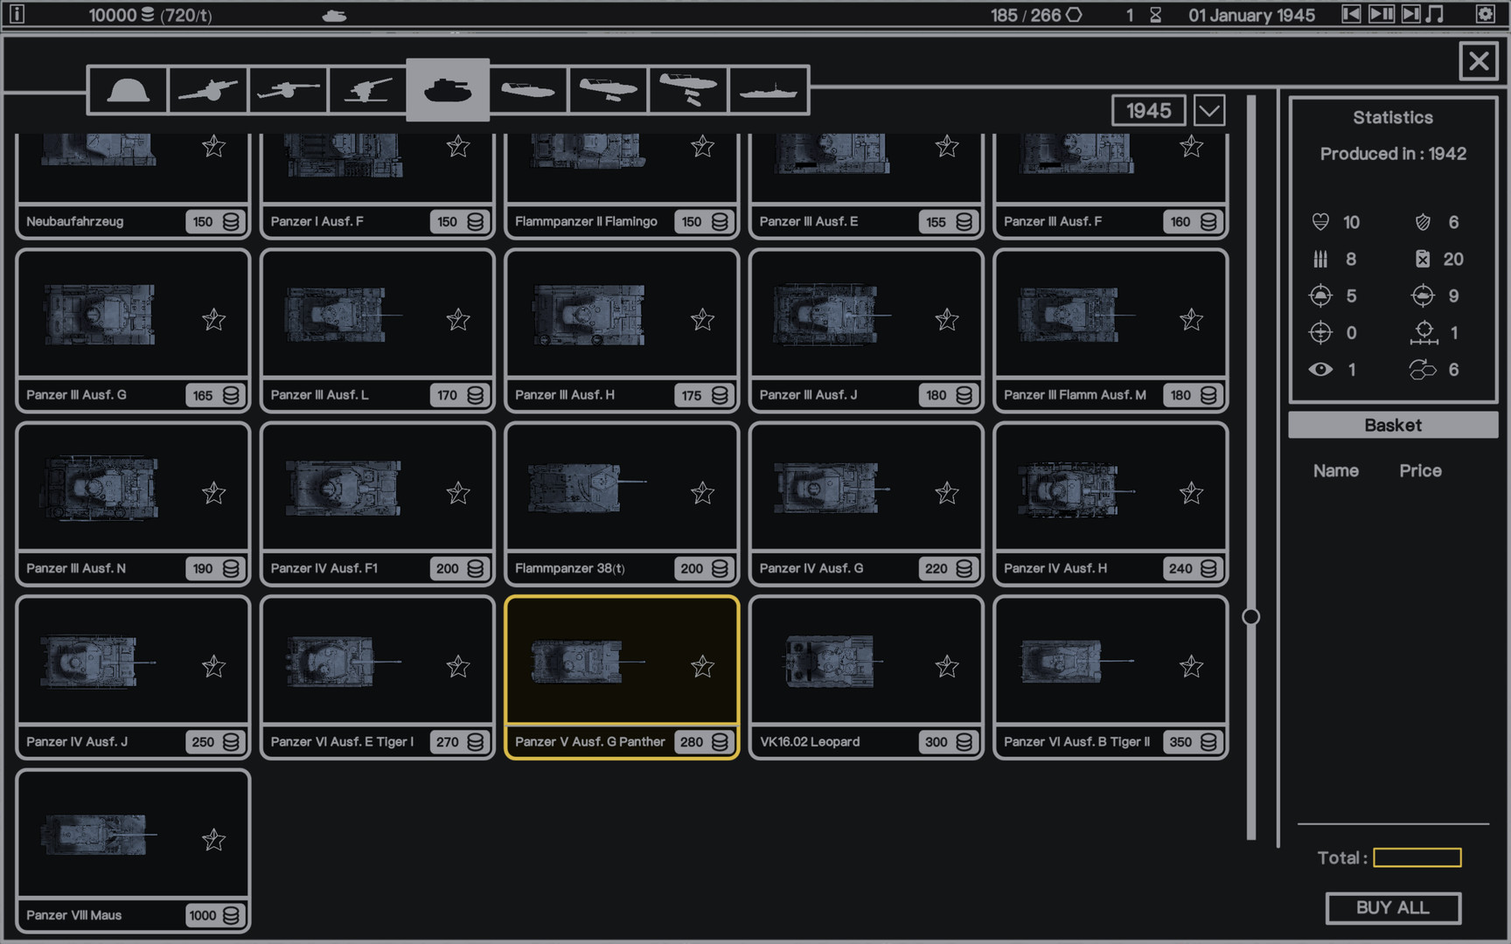Image resolution: width=1511 pixels, height=944 pixels.
Task: Open the bomber aircraft category icon
Action: coord(688,90)
